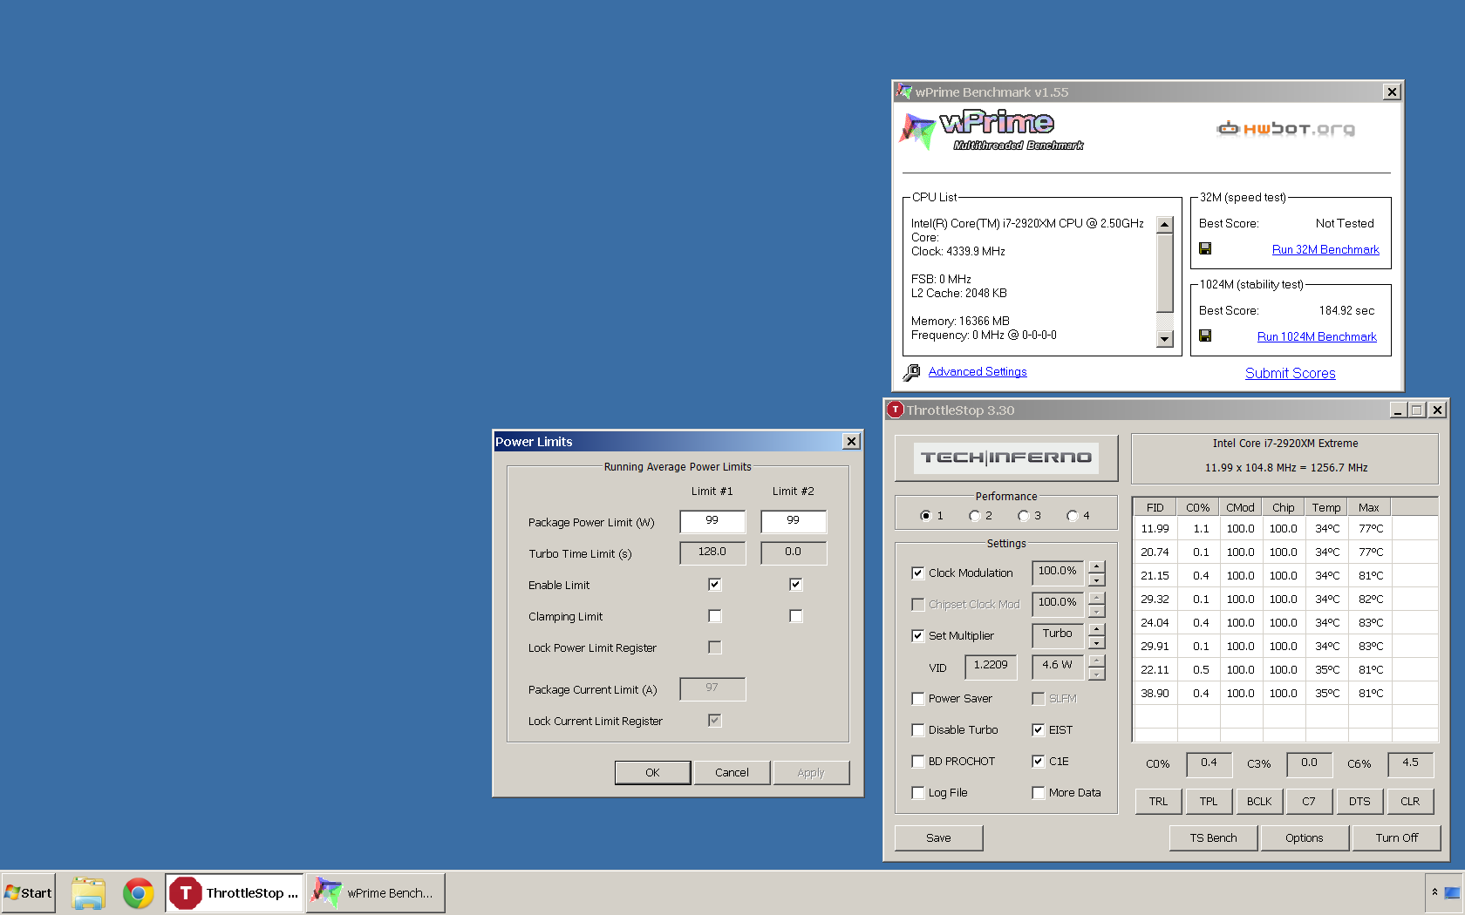The height and width of the screenshot is (915, 1465).
Task: Enable the Disable Turbo checkbox
Action: coord(917,729)
